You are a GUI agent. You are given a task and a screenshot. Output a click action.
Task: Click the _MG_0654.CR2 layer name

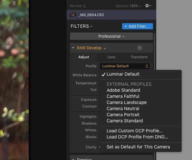point(91,15)
